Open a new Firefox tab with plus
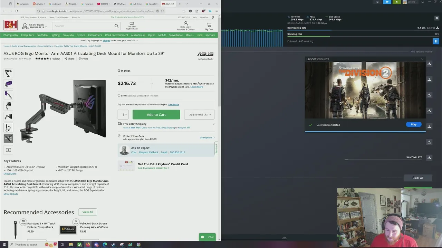 coord(180,4)
